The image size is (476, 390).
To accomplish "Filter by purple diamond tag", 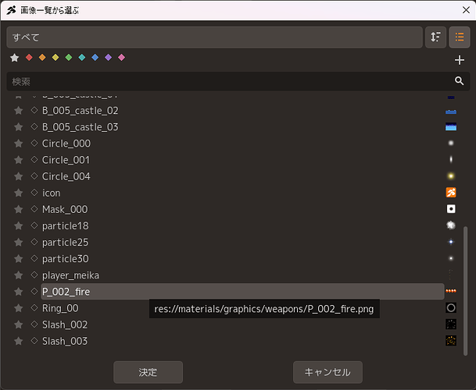I will pyautogui.click(x=108, y=57).
